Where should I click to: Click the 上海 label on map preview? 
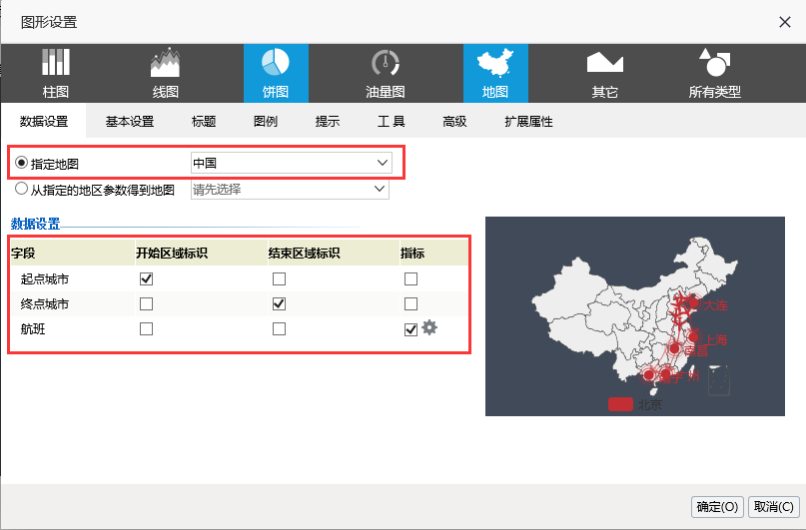coord(715,339)
